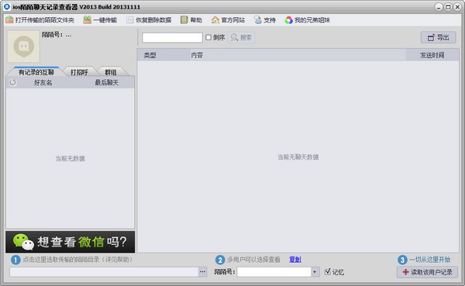Click the 发送时间 column header

[432, 55]
